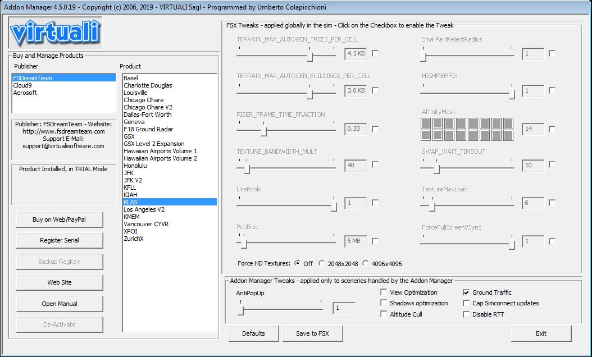Select FSDreamTeam in the Publisher list
This screenshot has width=592, height=357.
click(x=64, y=78)
